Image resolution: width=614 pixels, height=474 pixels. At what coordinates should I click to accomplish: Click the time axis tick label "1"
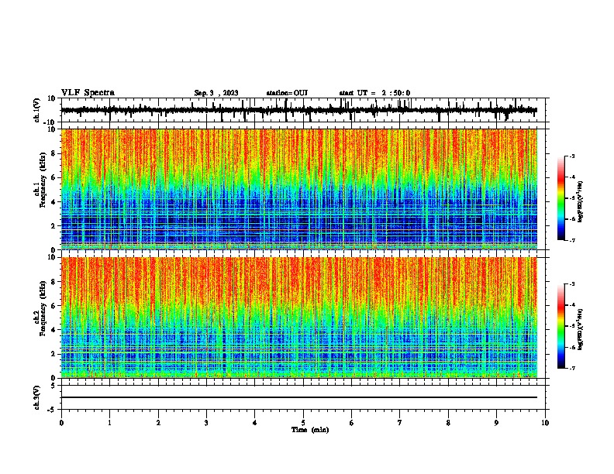[110, 423]
